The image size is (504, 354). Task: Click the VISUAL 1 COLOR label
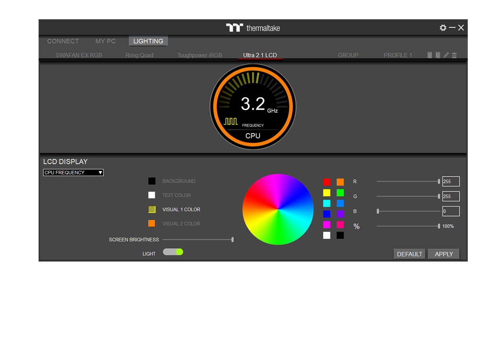click(x=181, y=210)
